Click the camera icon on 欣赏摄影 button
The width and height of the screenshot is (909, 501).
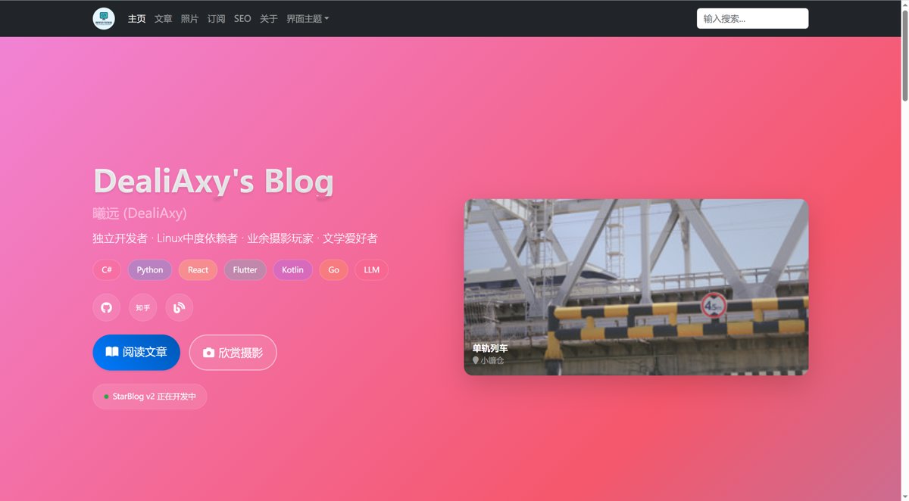pyautogui.click(x=208, y=353)
